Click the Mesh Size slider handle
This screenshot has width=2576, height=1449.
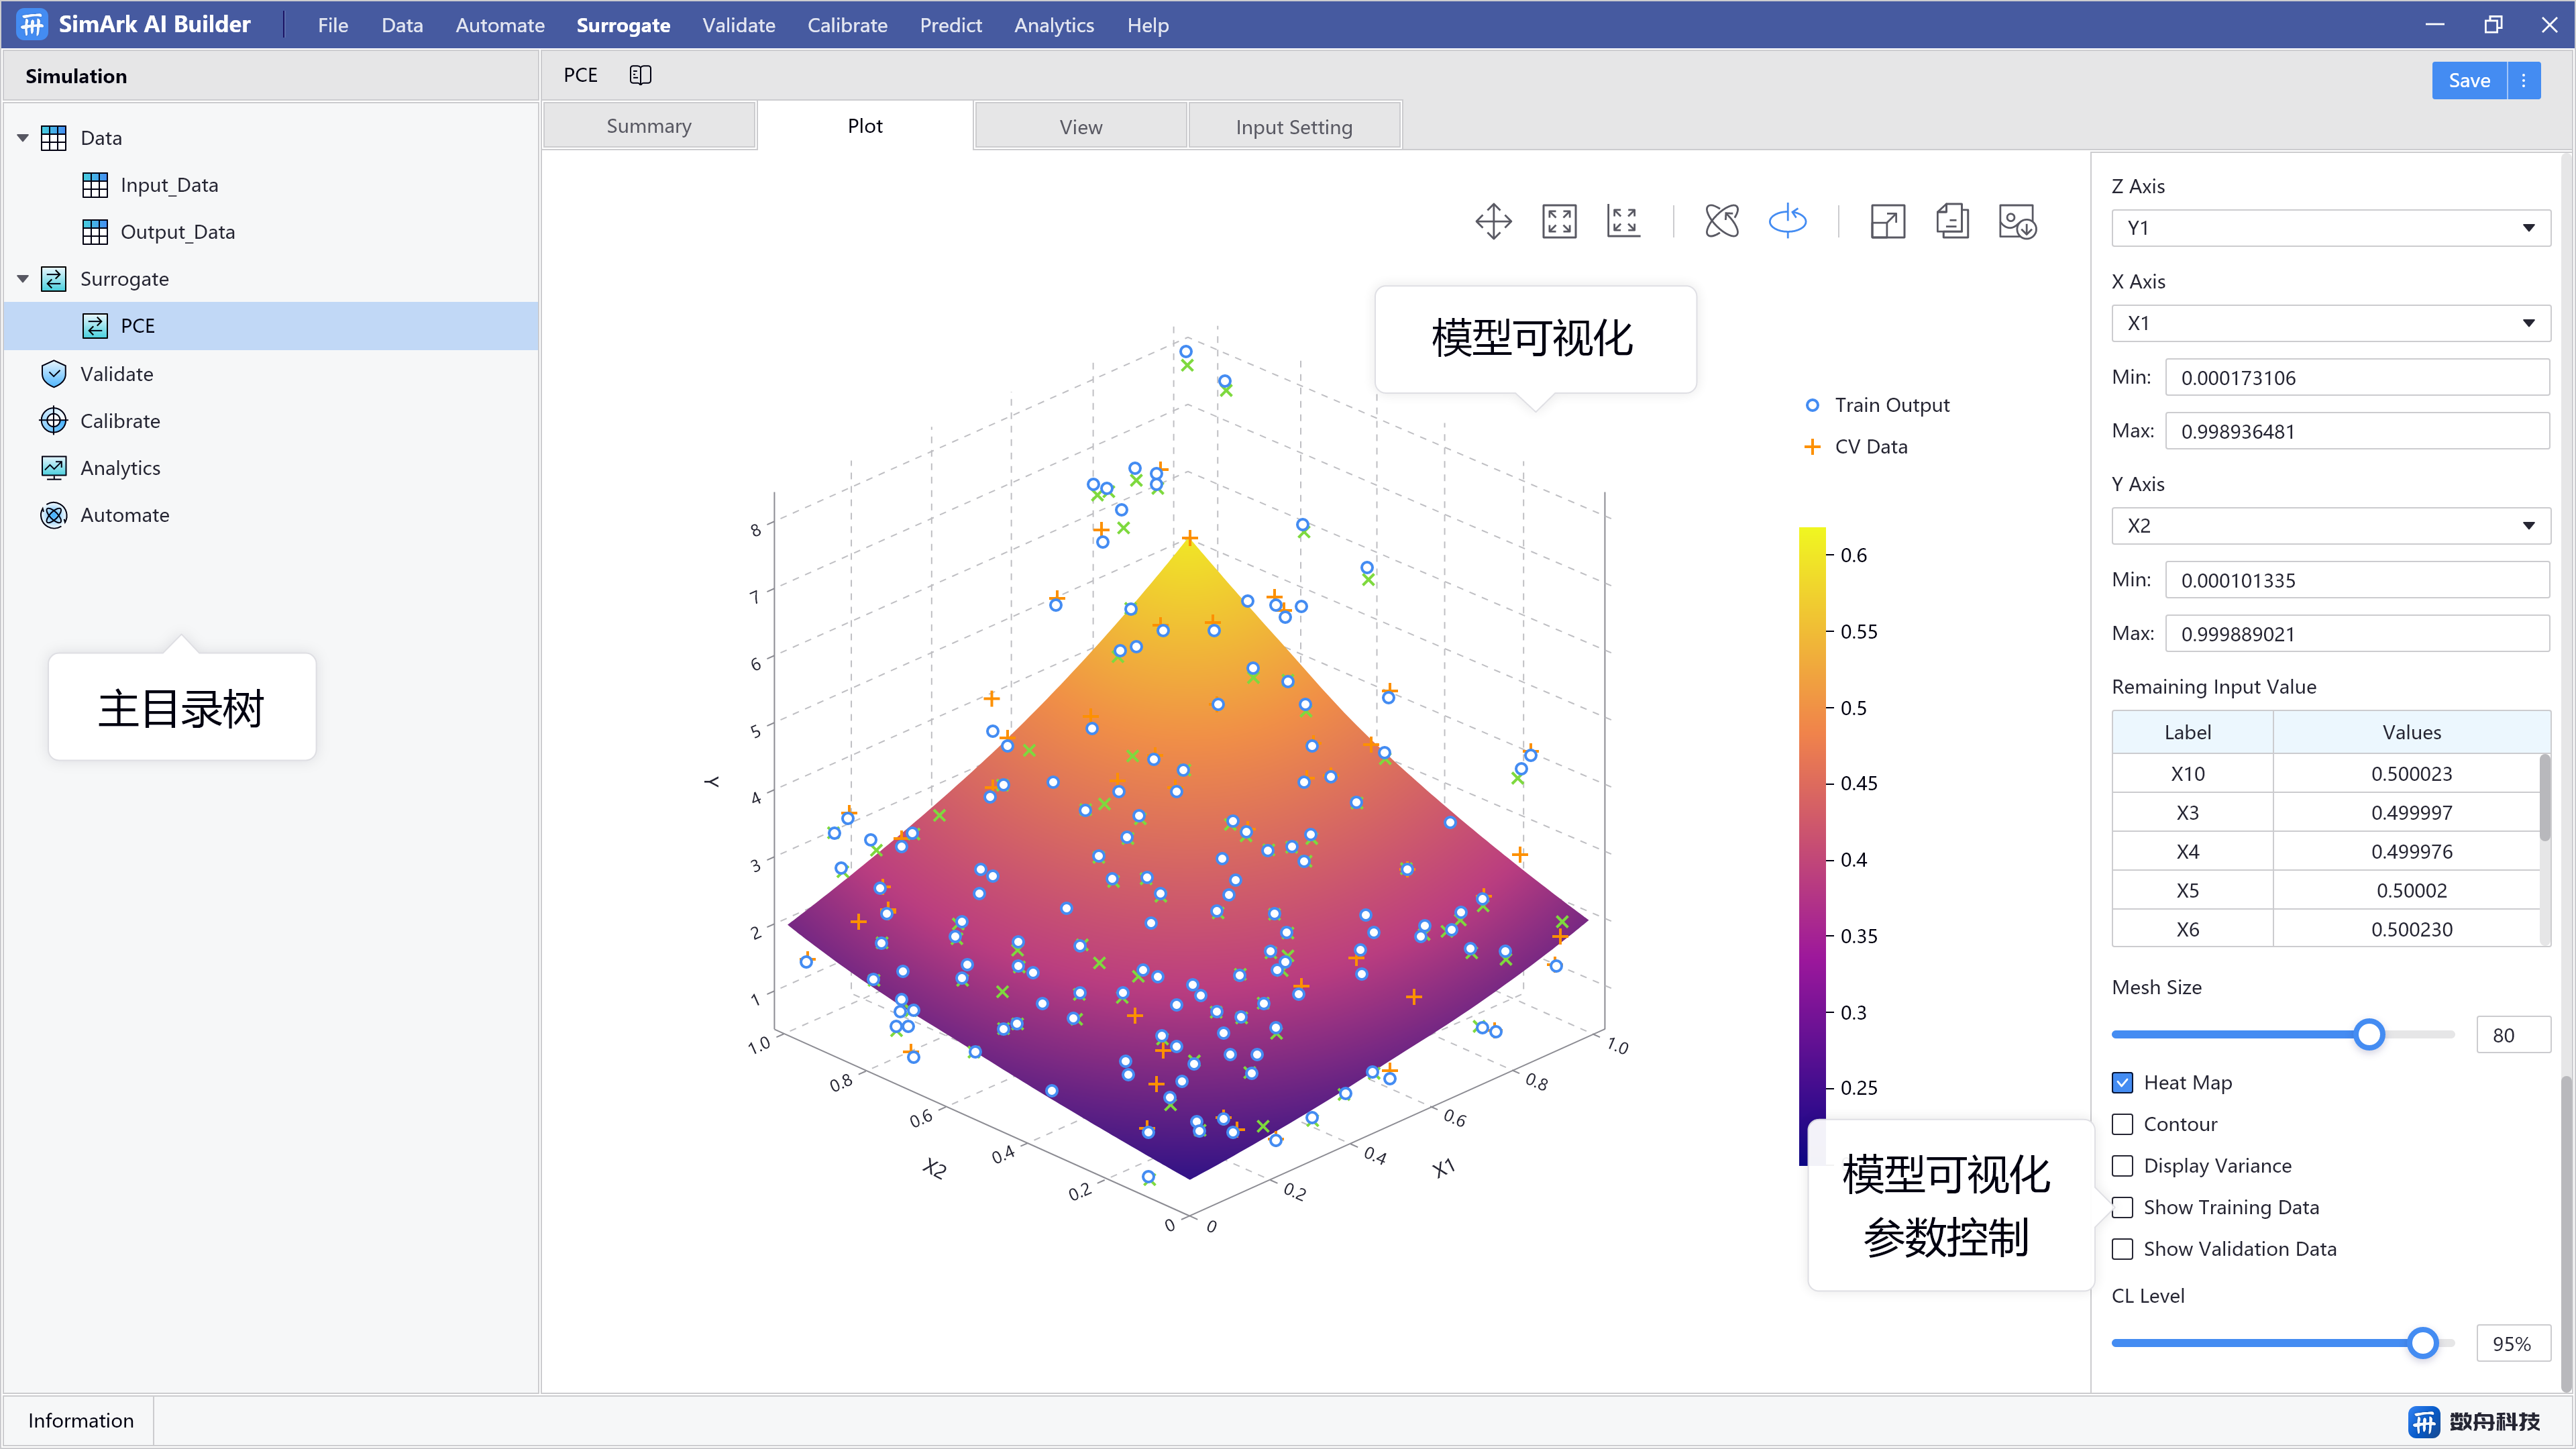pos(2369,1035)
